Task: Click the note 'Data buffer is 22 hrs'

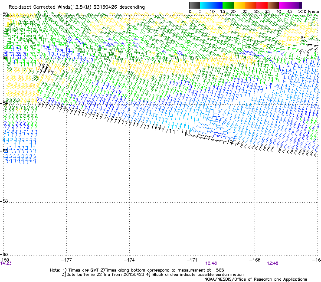Action: coord(89,275)
